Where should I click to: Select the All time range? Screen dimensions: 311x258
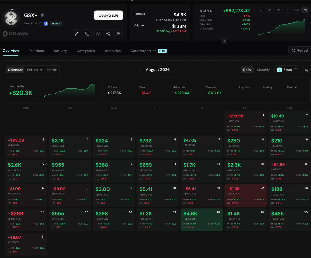[x=305, y=10]
